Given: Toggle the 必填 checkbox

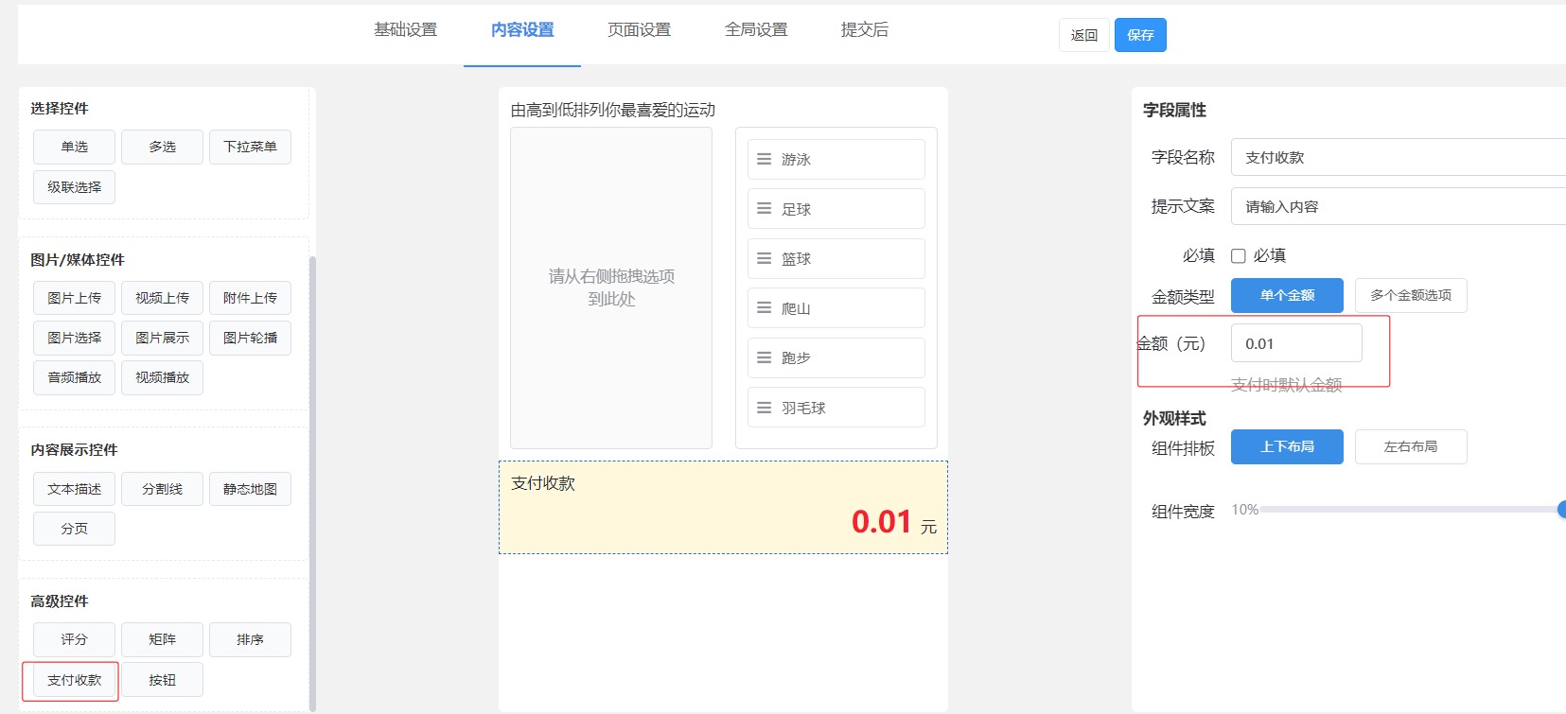Looking at the screenshot, I should pyautogui.click(x=1238, y=255).
